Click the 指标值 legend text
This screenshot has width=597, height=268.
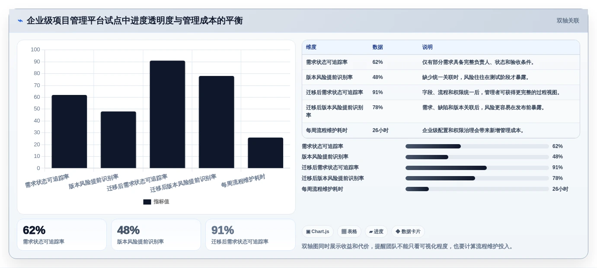161,202
